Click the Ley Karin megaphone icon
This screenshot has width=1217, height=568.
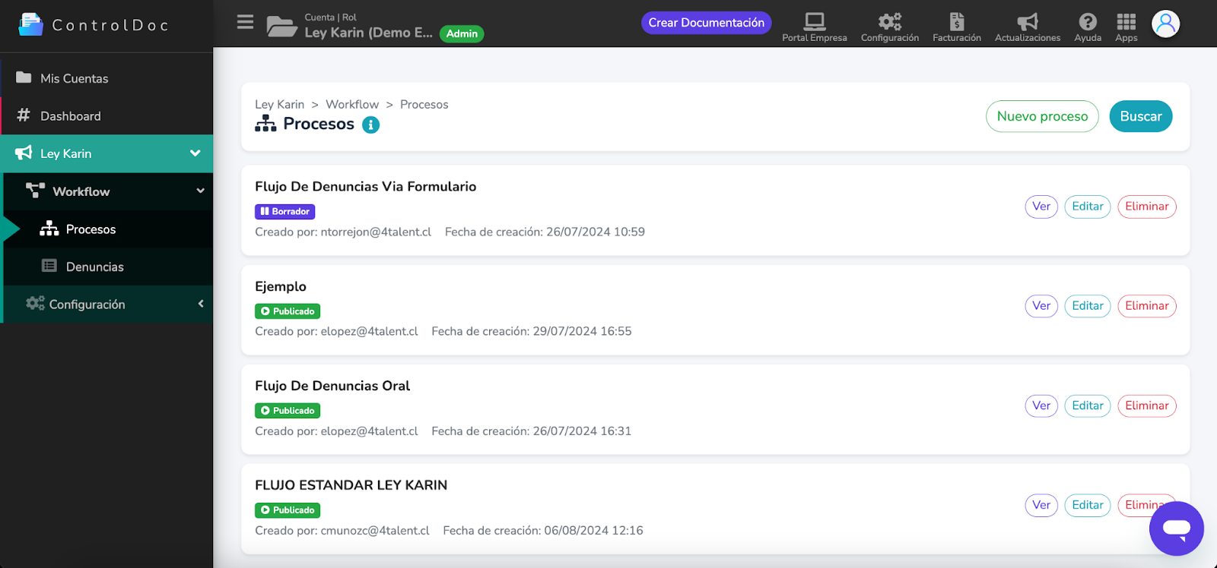tap(24, 153)
